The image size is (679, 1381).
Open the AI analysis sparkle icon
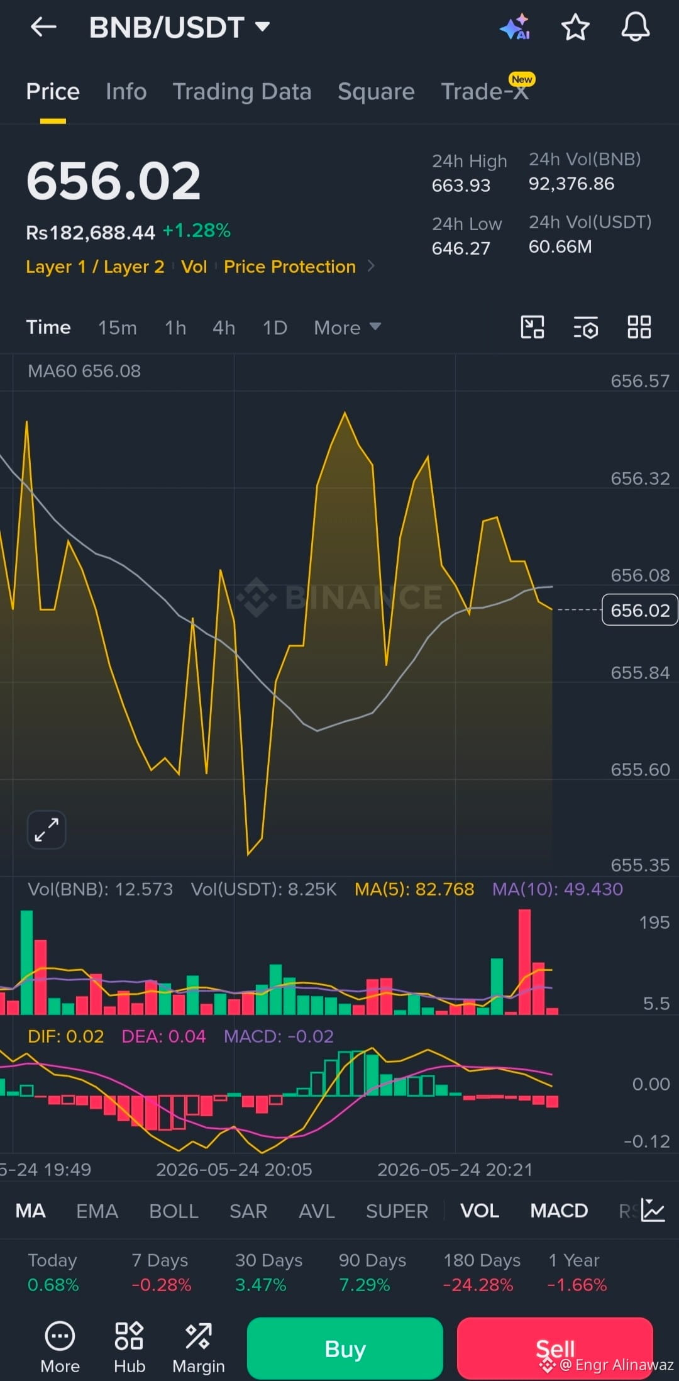point(515,27)
